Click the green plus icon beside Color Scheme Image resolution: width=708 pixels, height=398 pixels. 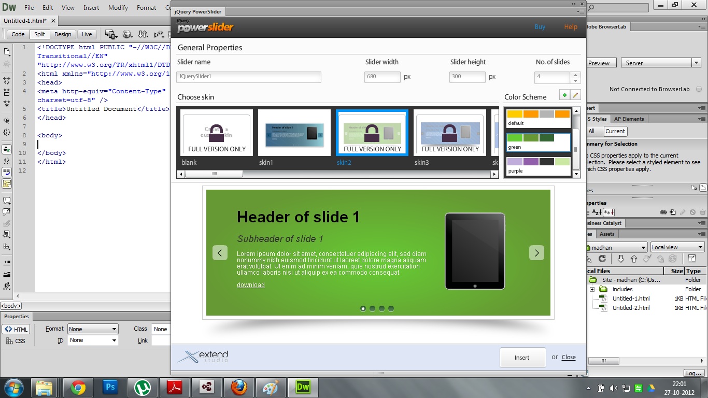pyautogui.click(x=564, y=95)
